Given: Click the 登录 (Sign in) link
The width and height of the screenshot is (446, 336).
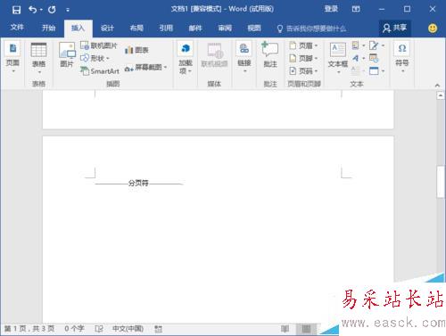Looking at the screenshot, I should tap(331, 9).
